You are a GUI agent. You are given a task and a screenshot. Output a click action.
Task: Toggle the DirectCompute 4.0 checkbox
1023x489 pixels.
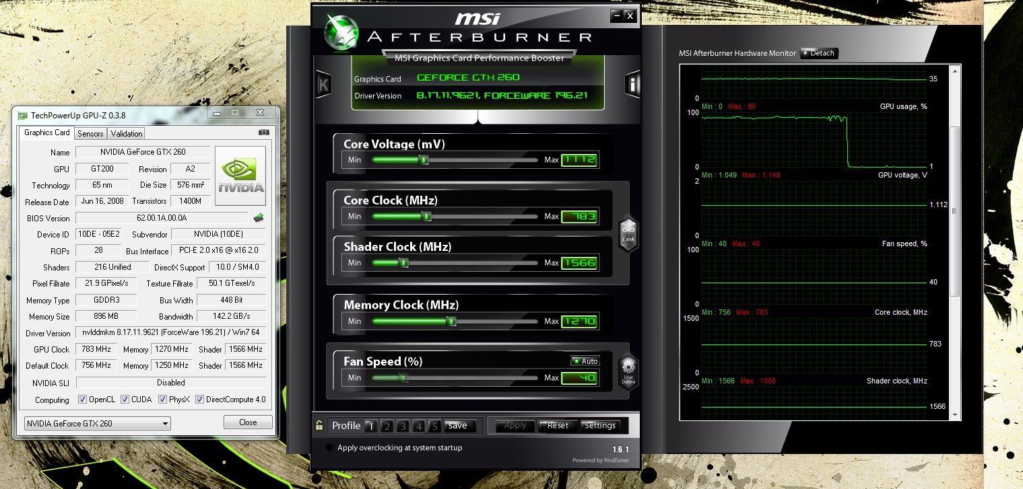[199, 399]
